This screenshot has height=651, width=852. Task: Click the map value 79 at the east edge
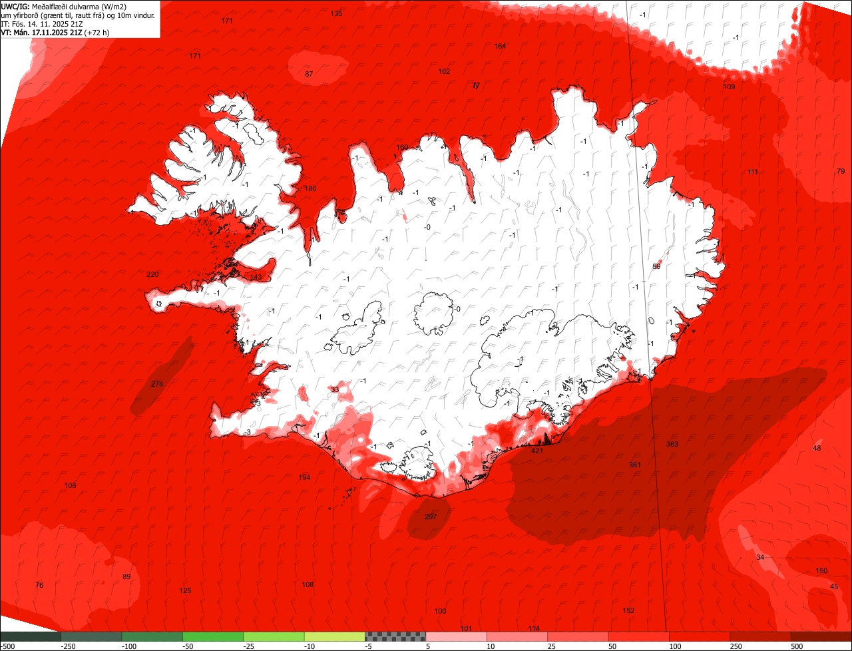840,171
